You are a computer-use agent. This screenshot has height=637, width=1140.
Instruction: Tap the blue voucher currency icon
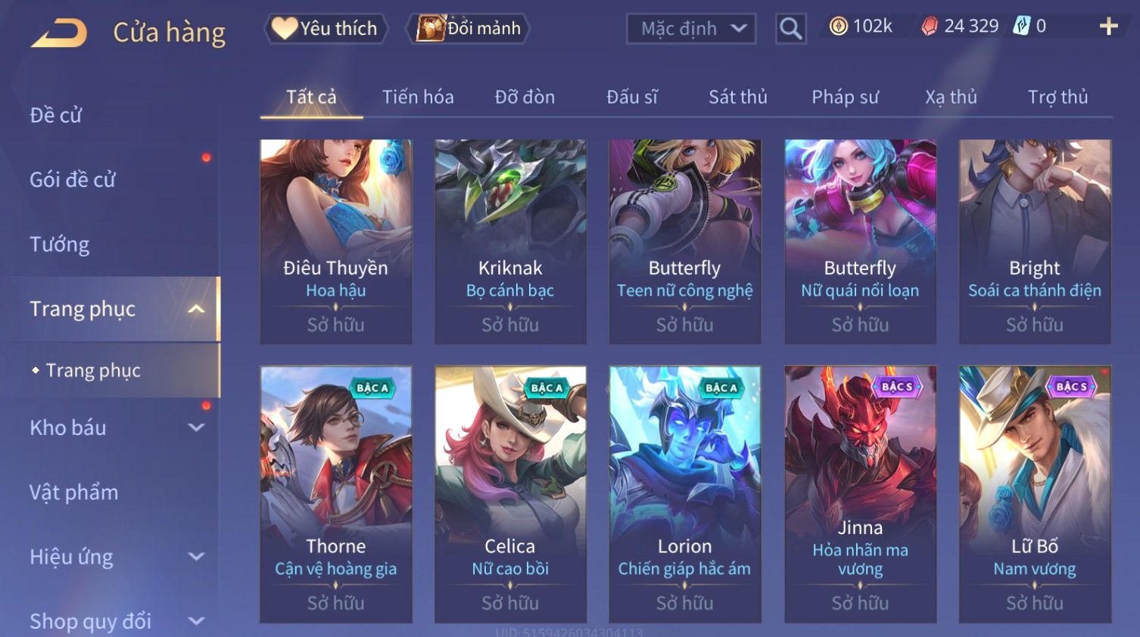tap(1022, 26)
